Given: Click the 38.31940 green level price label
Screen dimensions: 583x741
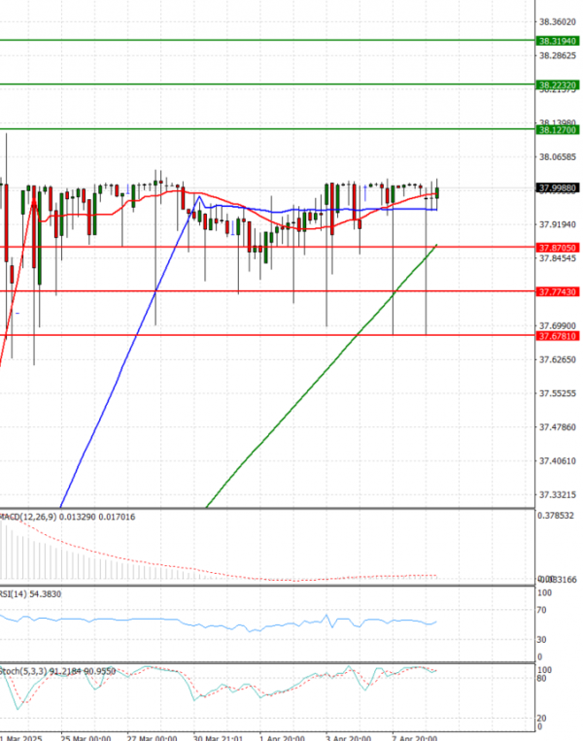Looking at the screenshot, I should coord(558,41).
